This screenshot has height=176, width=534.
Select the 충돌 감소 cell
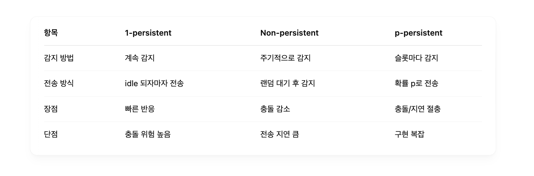point(275,109)
